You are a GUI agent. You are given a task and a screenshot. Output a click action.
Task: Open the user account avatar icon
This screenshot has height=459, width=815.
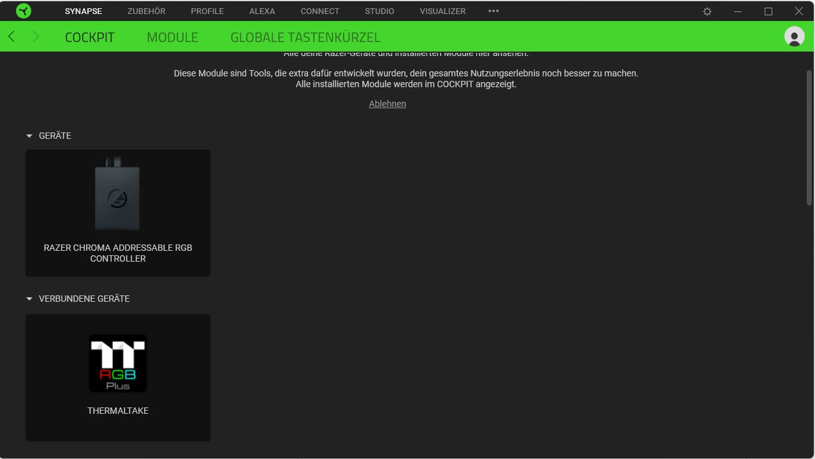(x=794, y=37)
